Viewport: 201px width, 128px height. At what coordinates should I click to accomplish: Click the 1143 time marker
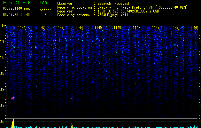60,28
